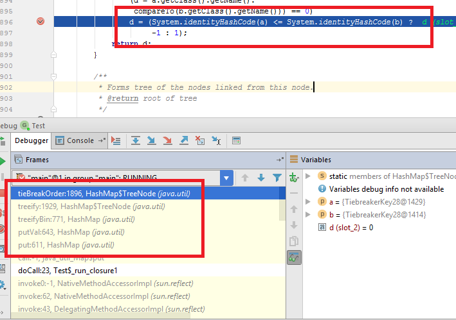Click the Step Into icon
The image size is (456, 320).
pos(152,140)
